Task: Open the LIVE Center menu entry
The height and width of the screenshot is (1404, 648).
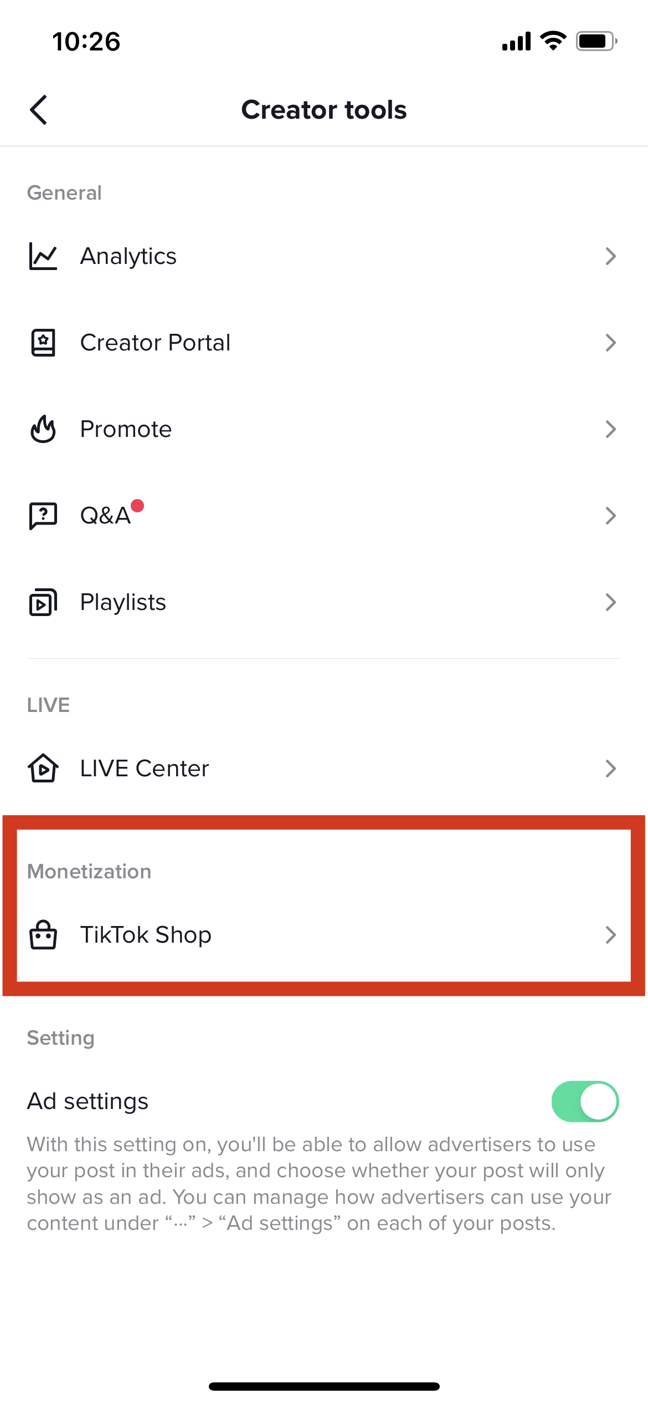Action: pyautogui.click(x=145, y=769)
